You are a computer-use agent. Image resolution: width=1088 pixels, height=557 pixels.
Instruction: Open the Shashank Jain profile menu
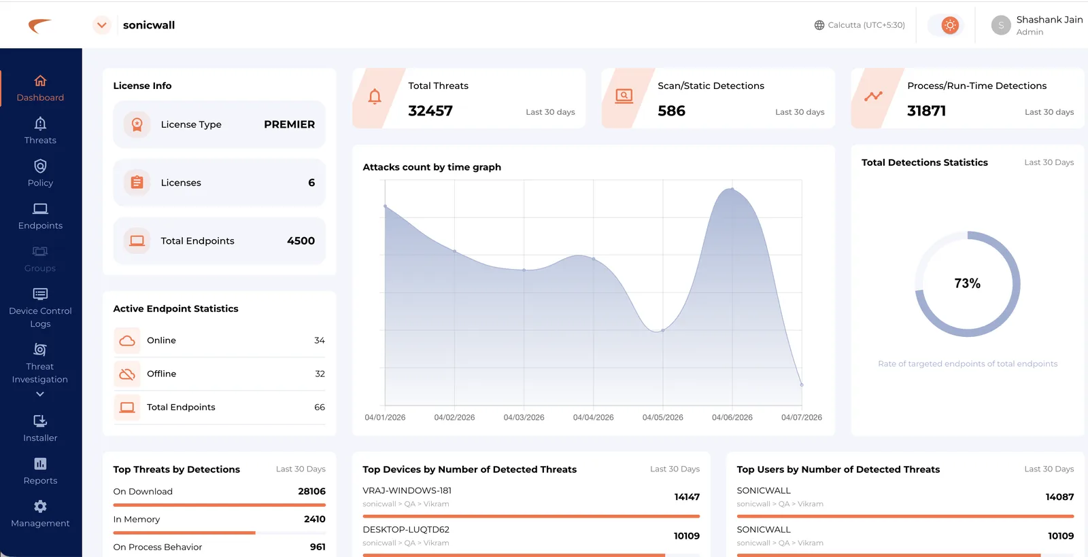click(x=1037, y=25)
